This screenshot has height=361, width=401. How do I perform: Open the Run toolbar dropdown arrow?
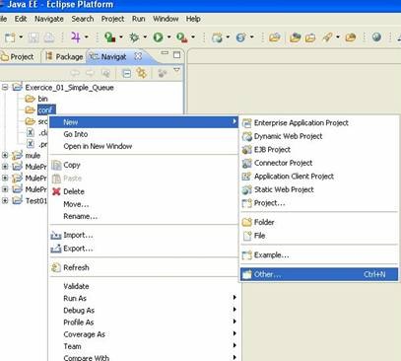coord(168,37)
